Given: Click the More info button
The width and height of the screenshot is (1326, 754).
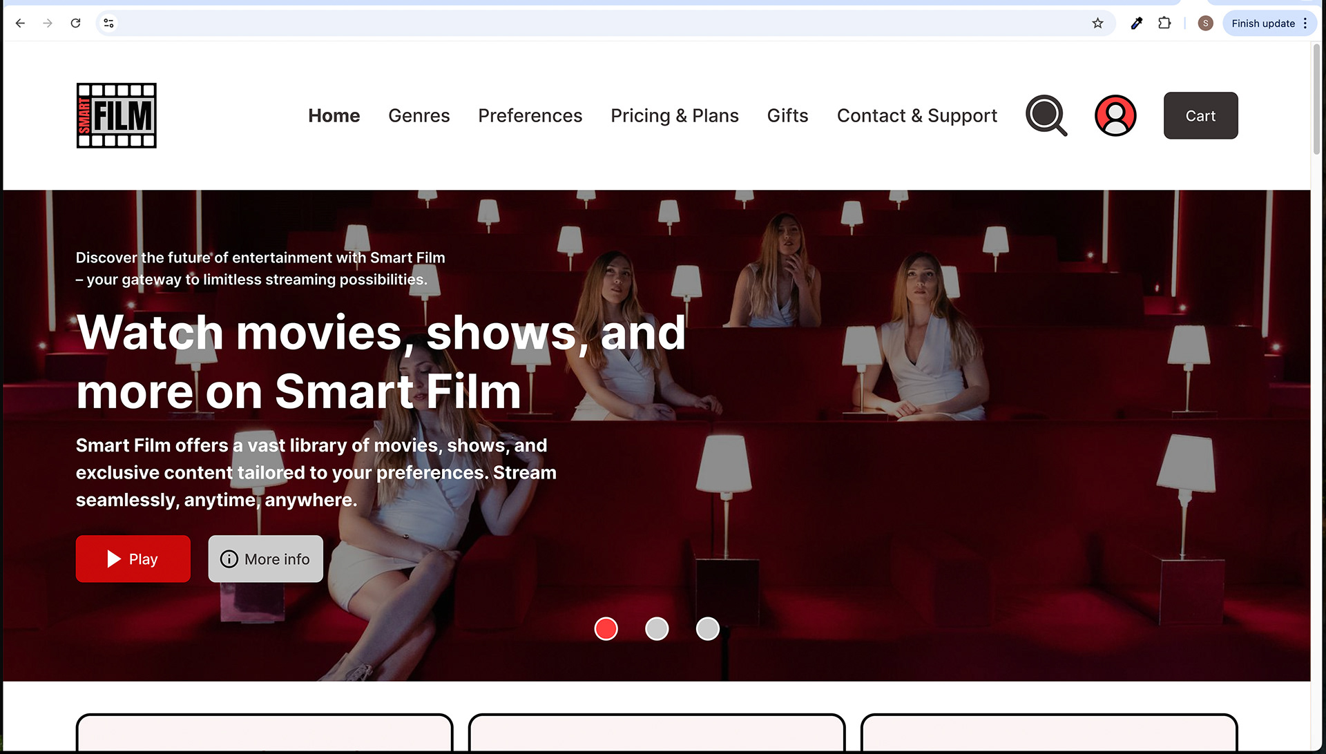Looking at the screenshot, I should tap(265, 559).
